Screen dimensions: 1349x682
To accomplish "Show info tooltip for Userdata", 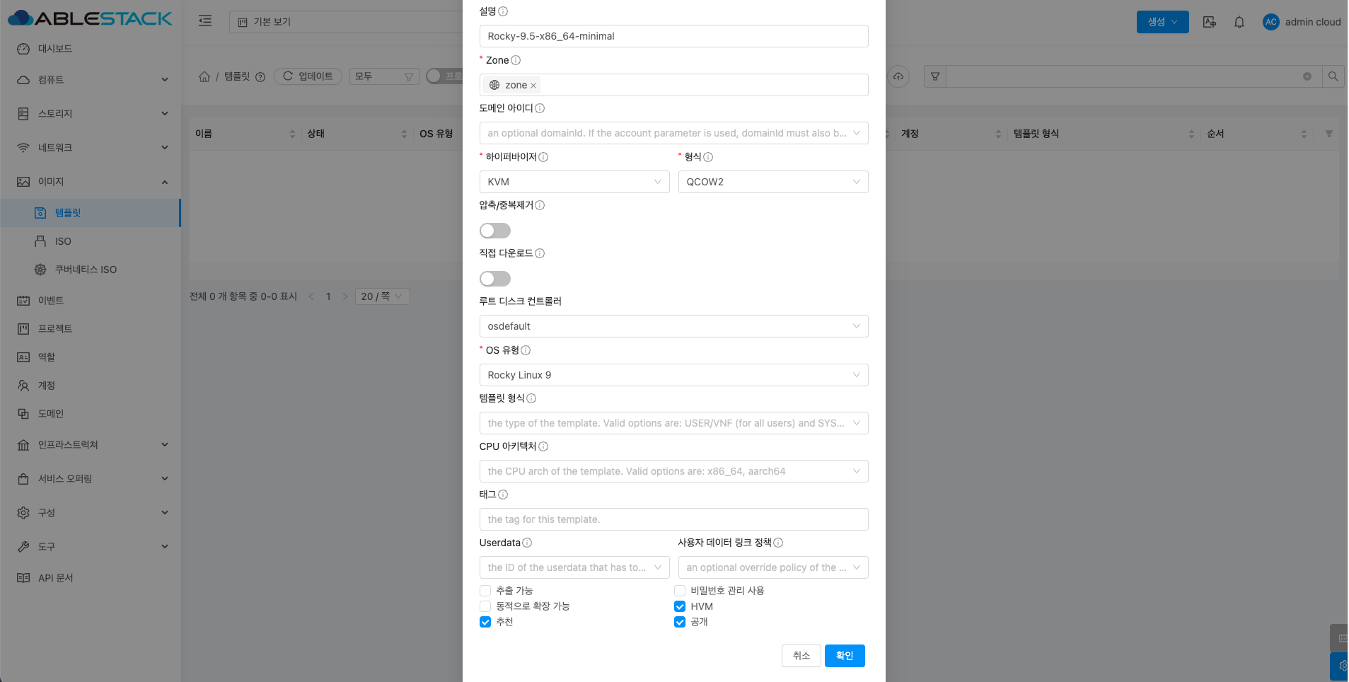I will click(527, 543).
